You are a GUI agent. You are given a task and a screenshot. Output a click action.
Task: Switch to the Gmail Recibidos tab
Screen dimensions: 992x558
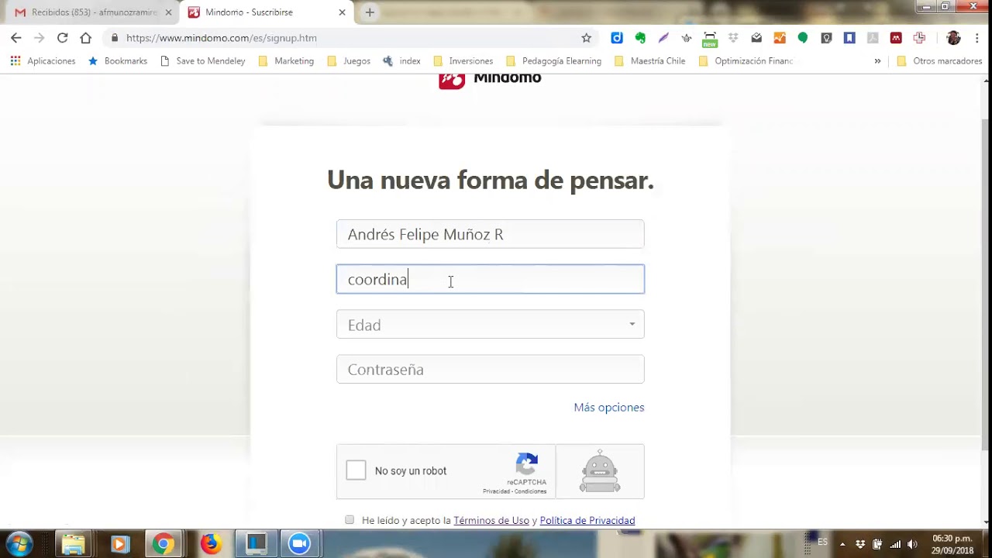coord(85,12)
